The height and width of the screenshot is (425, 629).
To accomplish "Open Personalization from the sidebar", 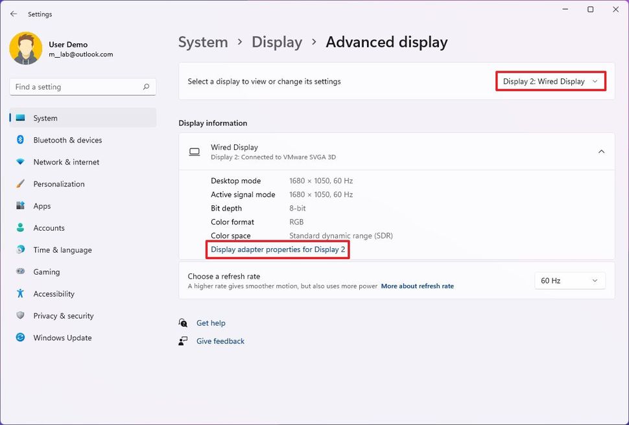I will (59, 184).
